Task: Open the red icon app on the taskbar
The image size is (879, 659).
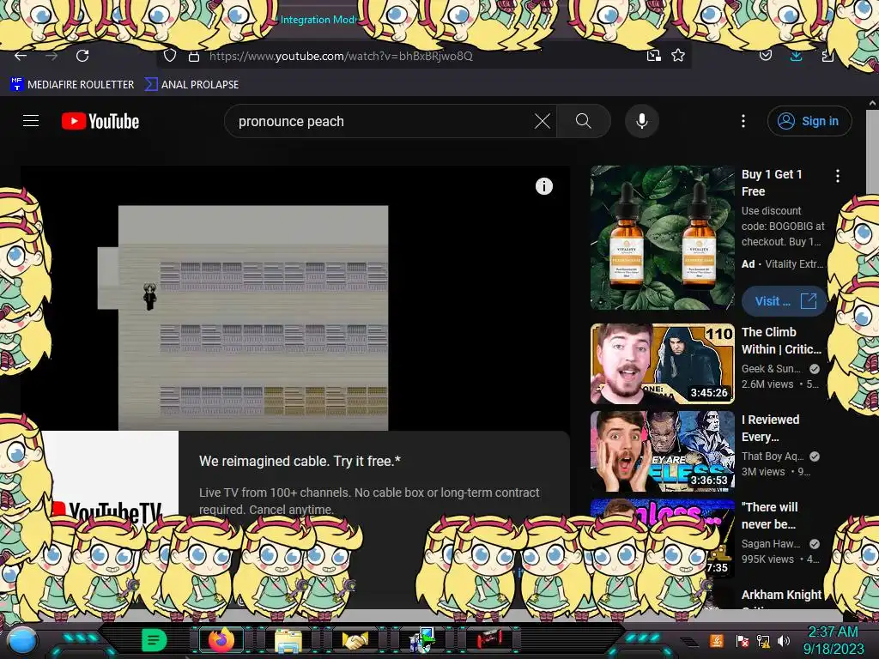Action: pyautogui.click(x=489, y=639)
